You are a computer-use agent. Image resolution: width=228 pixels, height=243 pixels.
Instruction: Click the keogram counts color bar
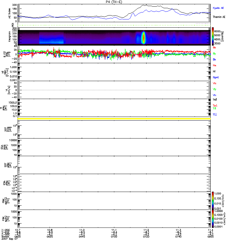point(213,36)
